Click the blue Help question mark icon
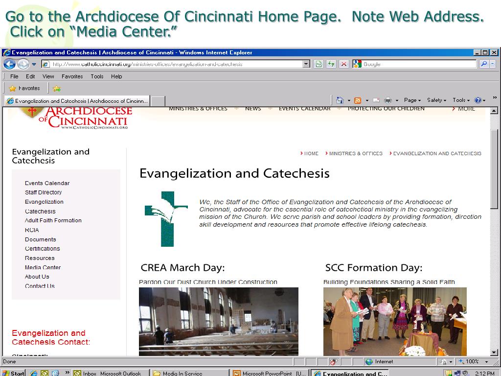 coord(478,100)
